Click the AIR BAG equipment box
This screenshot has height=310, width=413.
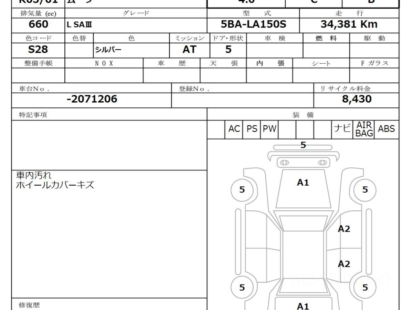364,129
